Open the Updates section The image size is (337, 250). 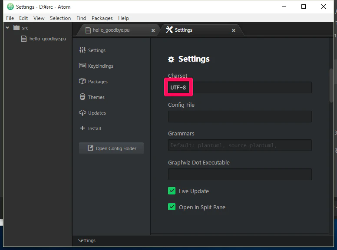point(93,113)
